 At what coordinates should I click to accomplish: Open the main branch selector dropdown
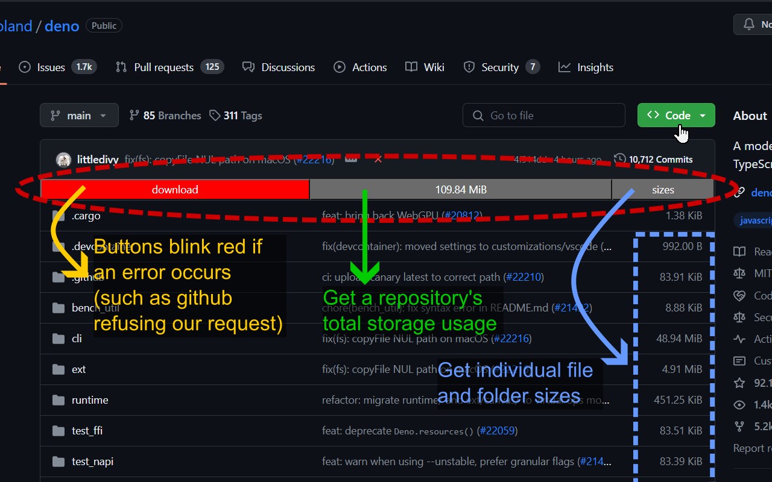79,115
